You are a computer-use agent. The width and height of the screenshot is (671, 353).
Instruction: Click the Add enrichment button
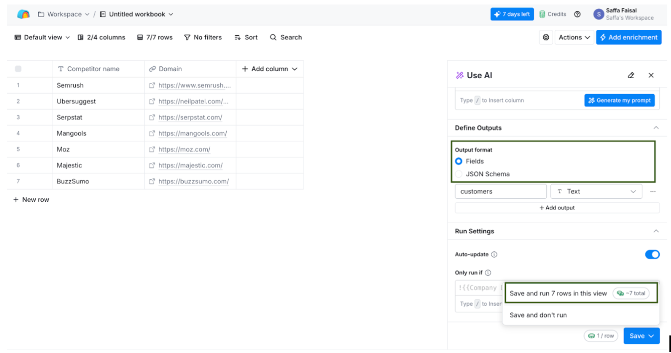coord(628,38)
